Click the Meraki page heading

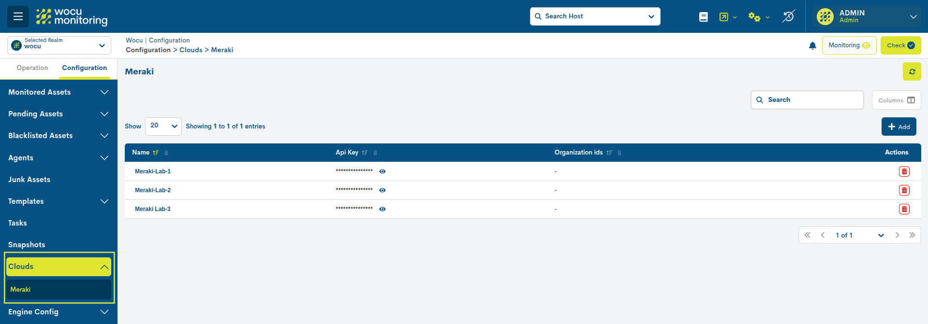point(139,71)
